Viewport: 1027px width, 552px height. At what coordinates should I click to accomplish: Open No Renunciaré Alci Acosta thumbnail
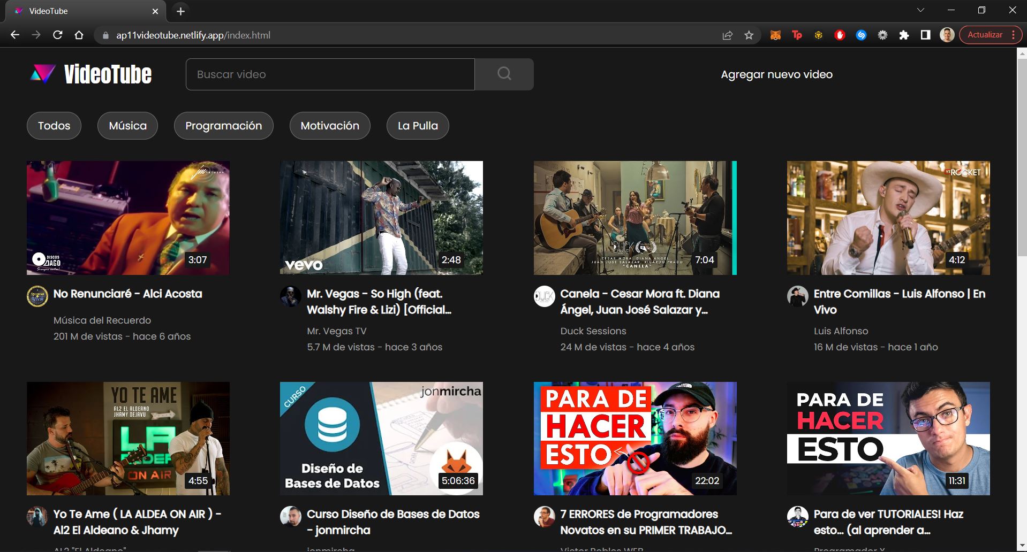128,218
